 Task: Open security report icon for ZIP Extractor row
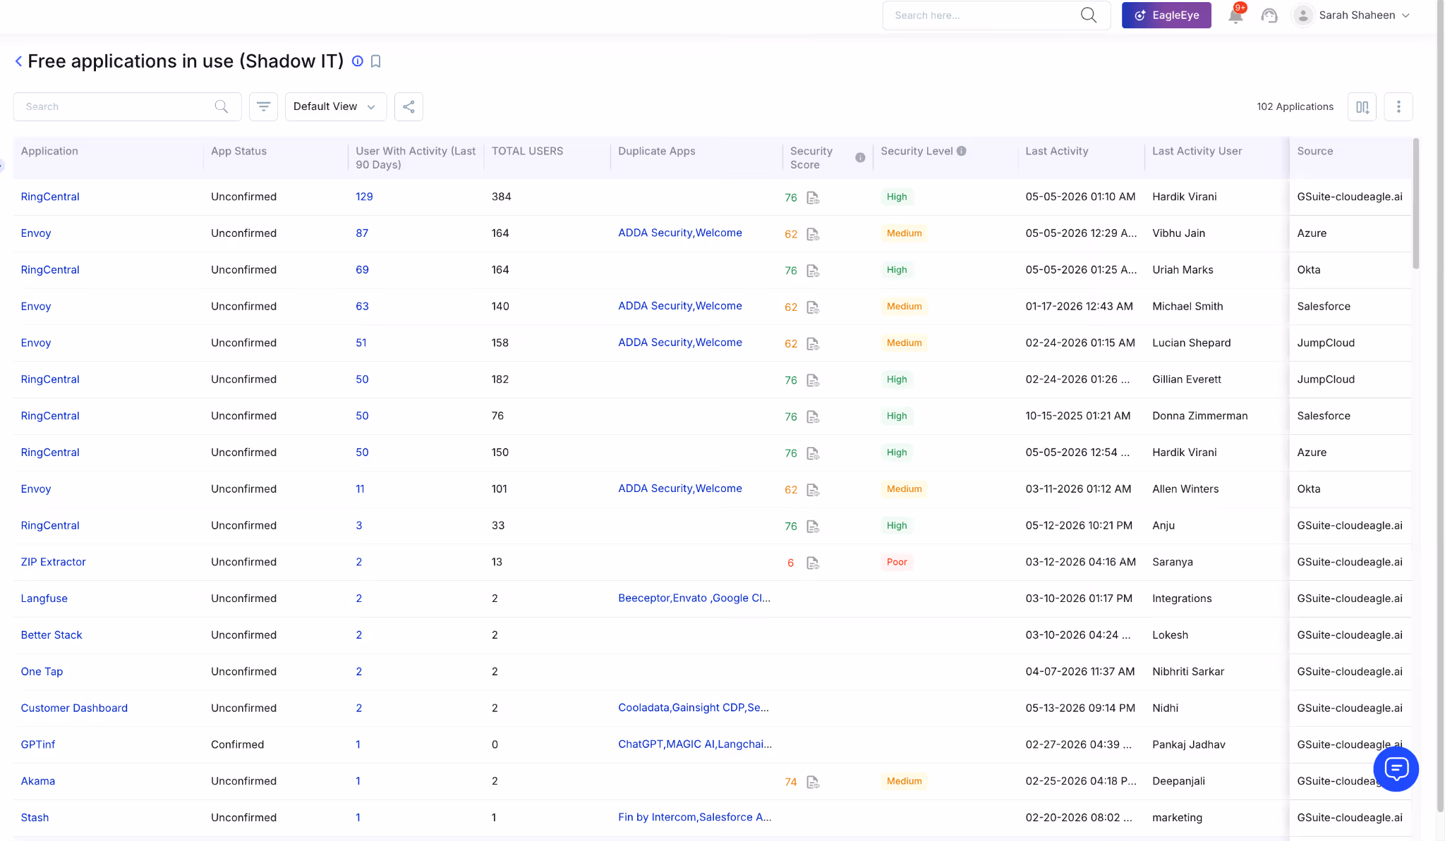tap(813, 563)
